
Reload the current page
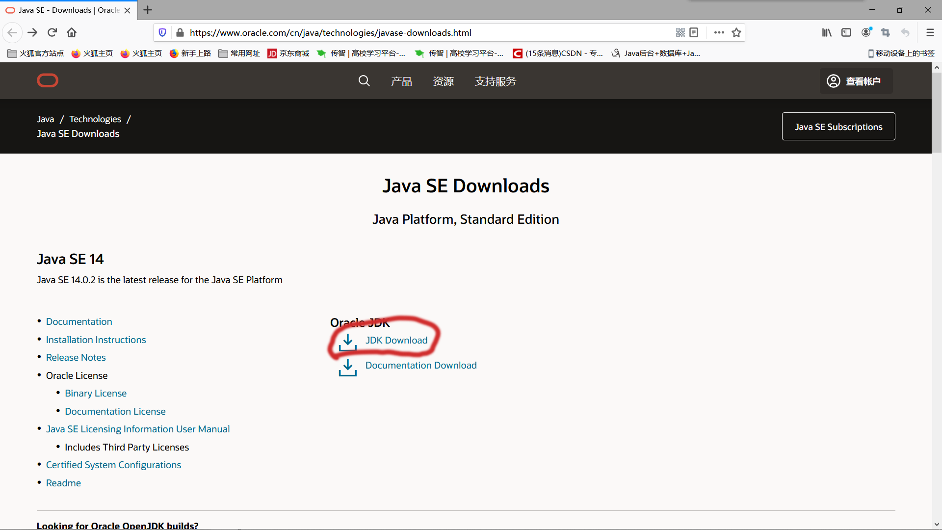pyautogui.click(x=52, y=32)
